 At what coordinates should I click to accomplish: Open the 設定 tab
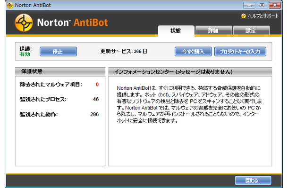tap(251, 31)
